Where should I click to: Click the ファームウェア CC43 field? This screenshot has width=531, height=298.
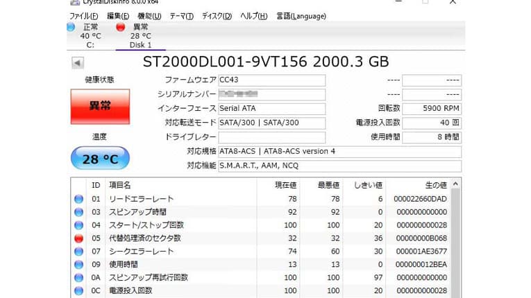271,80
